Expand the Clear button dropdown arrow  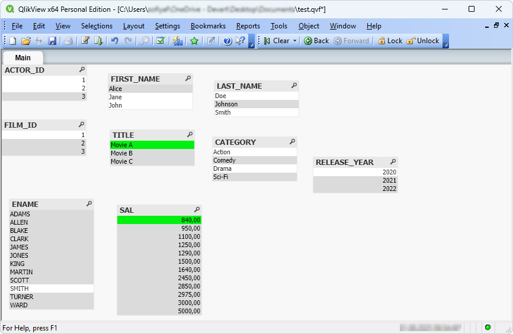[295, 41]
